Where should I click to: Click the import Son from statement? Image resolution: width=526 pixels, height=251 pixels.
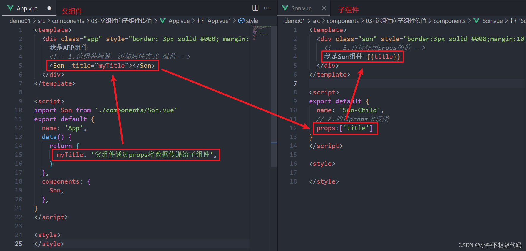pyautogui.click(x=106, y=110)
